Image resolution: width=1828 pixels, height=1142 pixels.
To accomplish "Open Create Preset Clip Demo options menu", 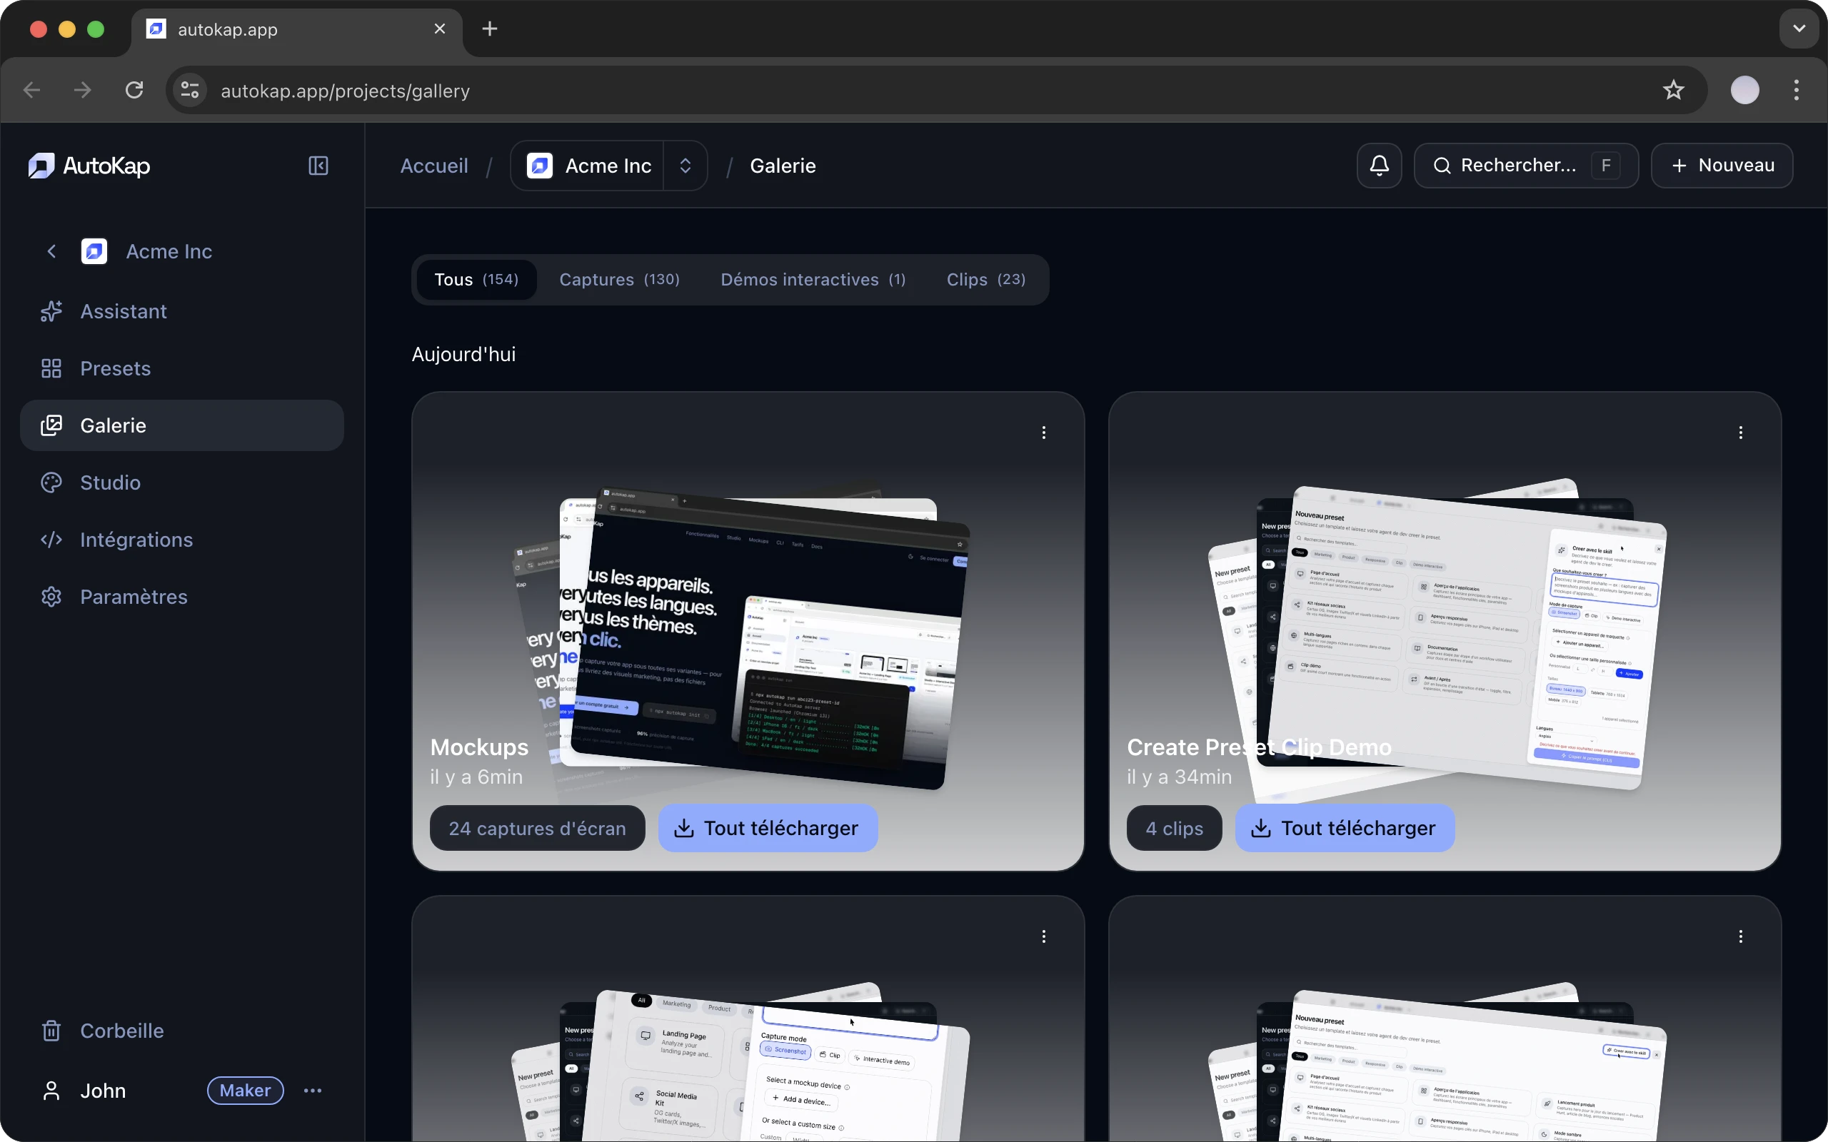I will click(x=1740, y=433).
